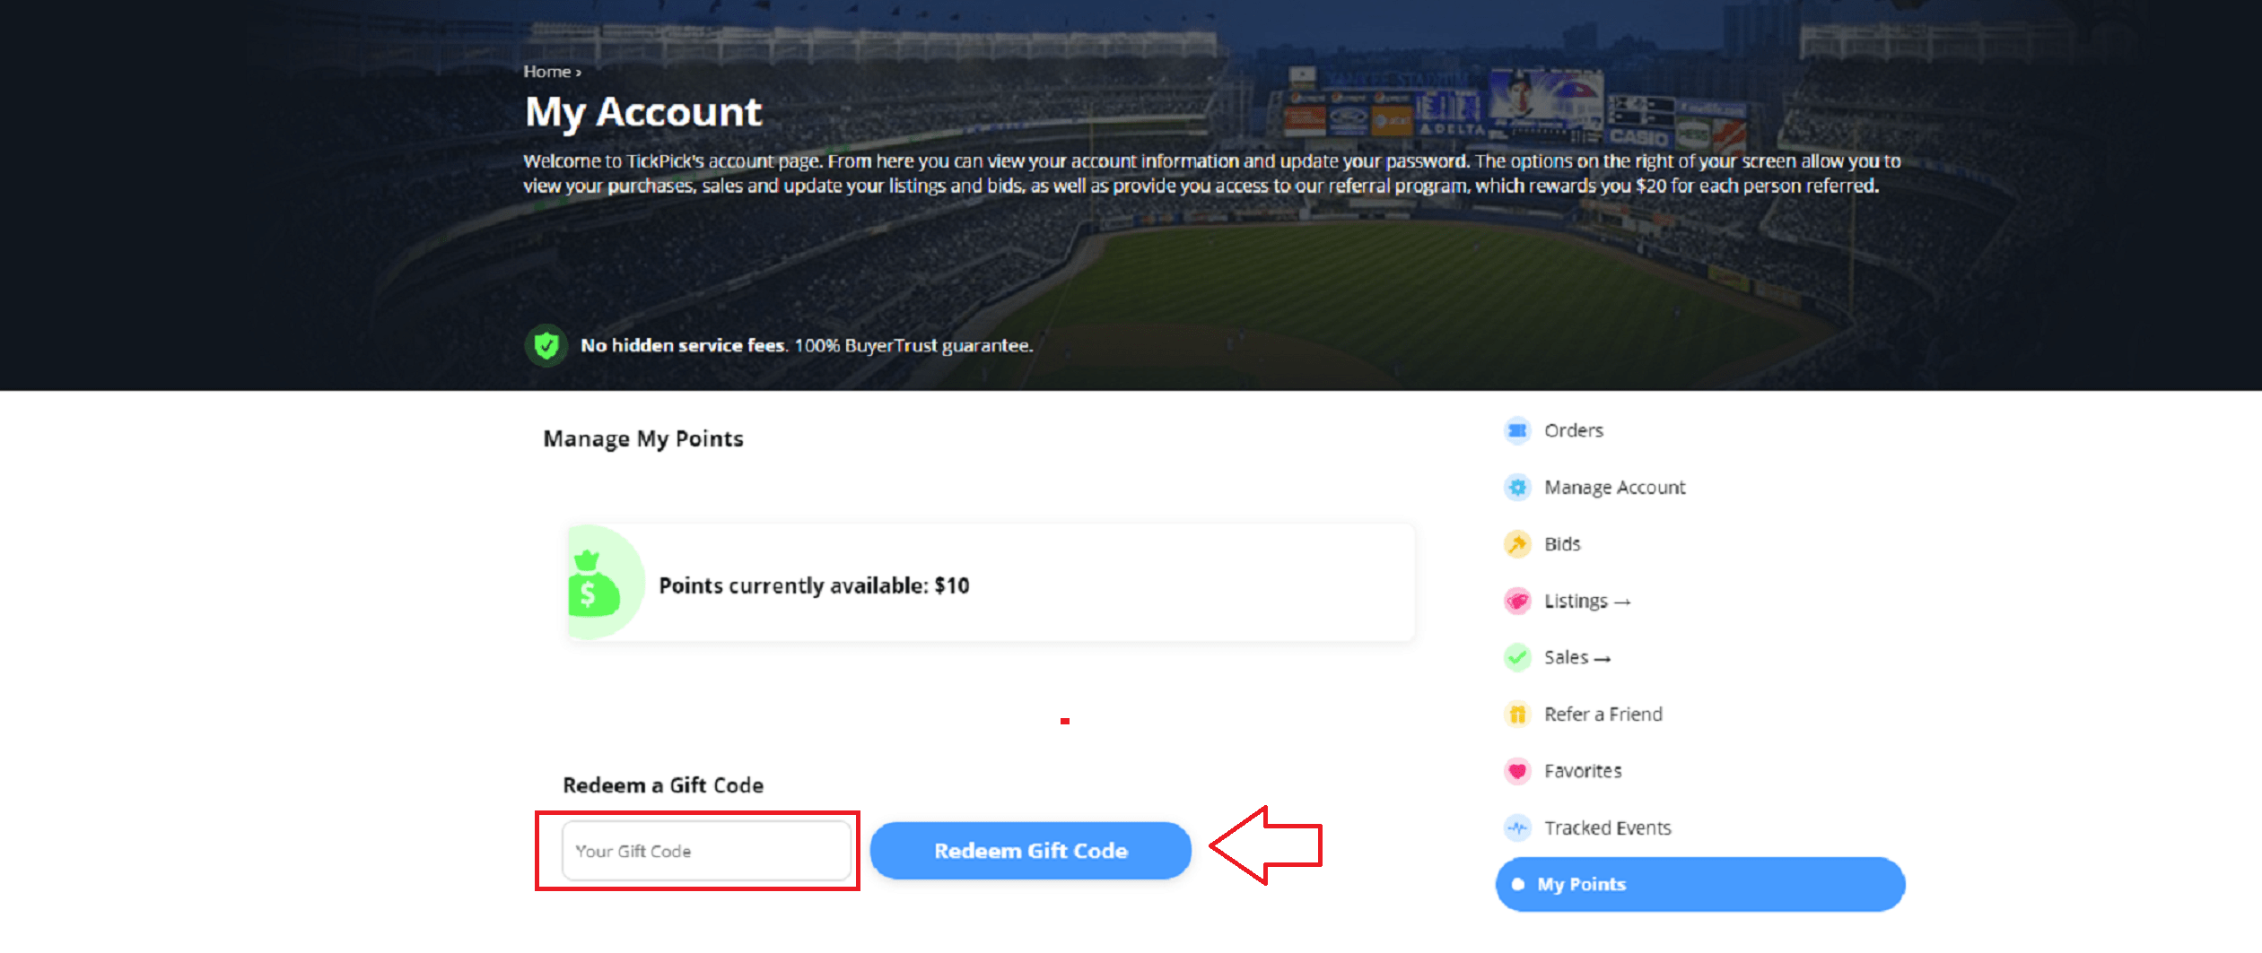Click the Tracked Events pulse icon
Viewport: 2262px width, 953px height.
click(x=1517, y=827)
